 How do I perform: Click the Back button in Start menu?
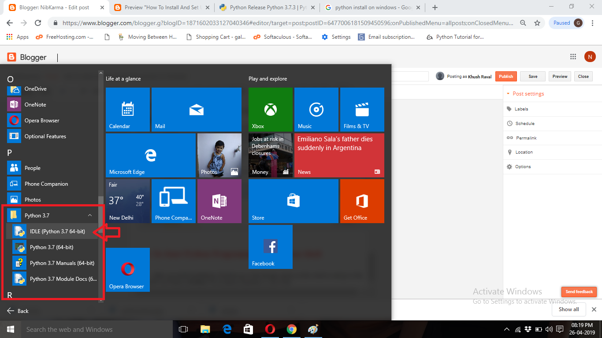point(18,311)
